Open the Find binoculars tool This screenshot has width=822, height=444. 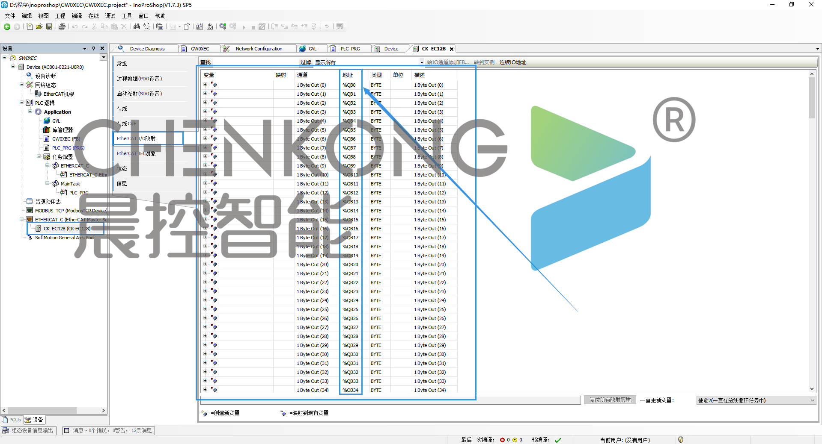coord(137,26)
